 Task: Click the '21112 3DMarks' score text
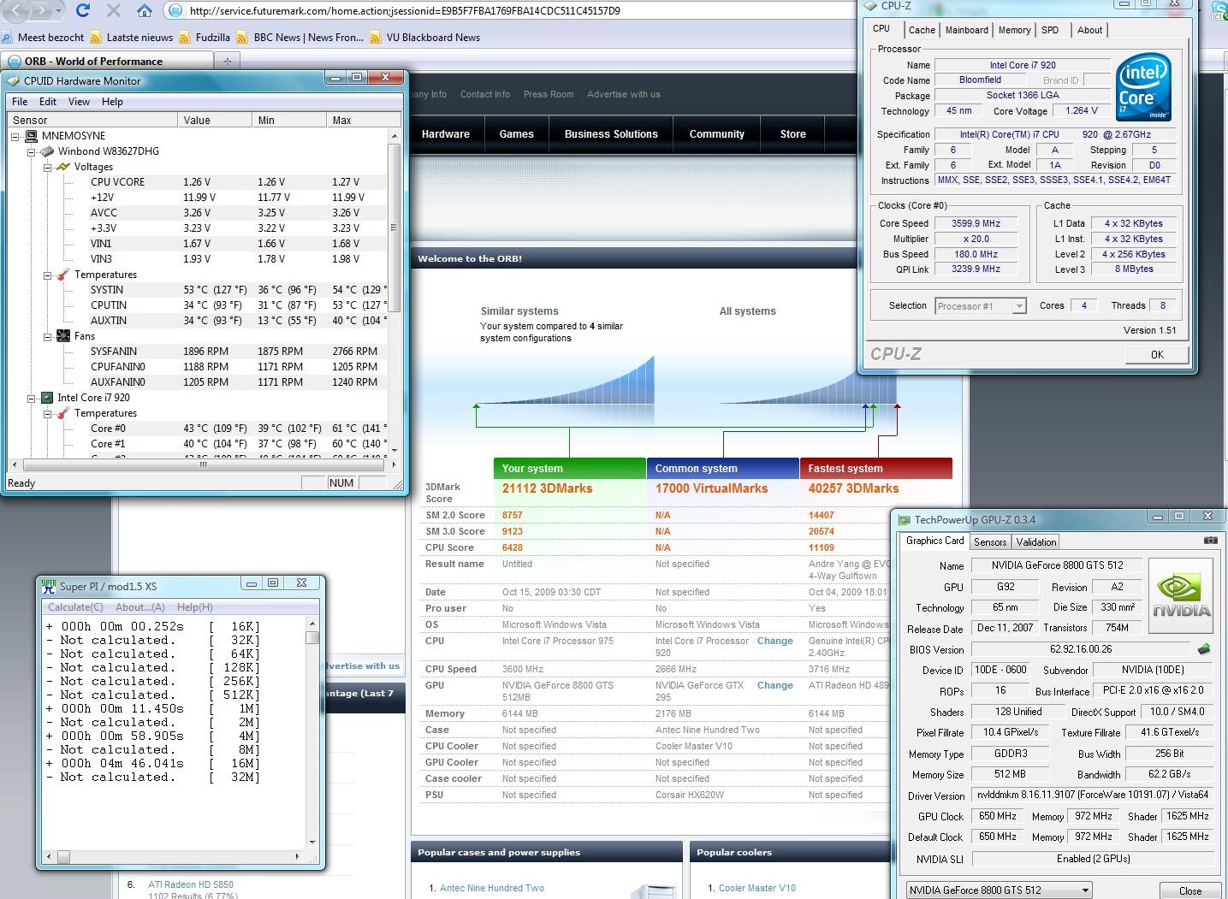tap(547, 488)
